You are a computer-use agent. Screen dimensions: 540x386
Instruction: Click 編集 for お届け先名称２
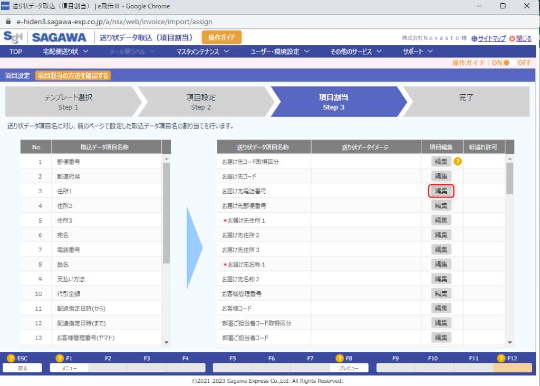(x=441, y=279)
